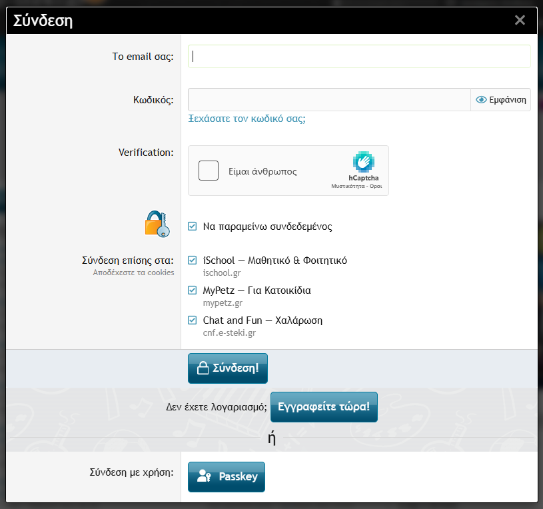Open the Ξεχάσατε τον κωδικό σας link

(247, 119)
